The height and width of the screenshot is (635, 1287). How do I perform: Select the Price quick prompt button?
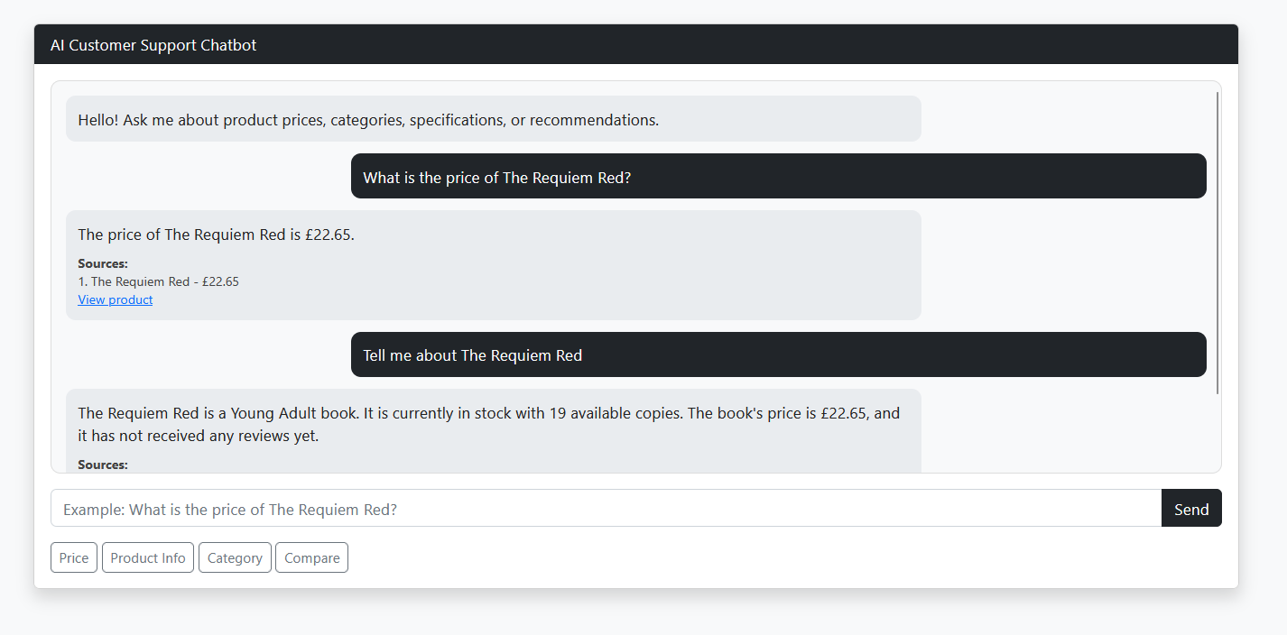(74, 557)
